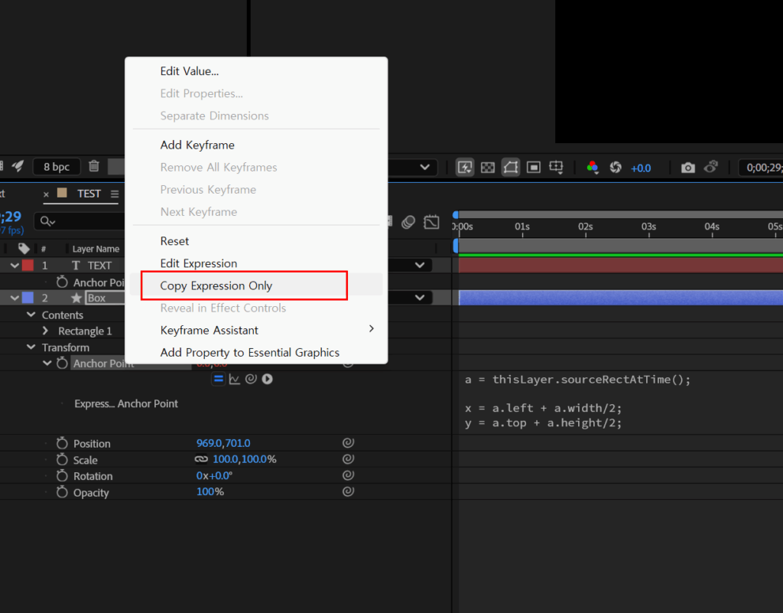Click the Rotation property pick whip
Viewport: 783px width, 613px height.
[x=348, y=475]
